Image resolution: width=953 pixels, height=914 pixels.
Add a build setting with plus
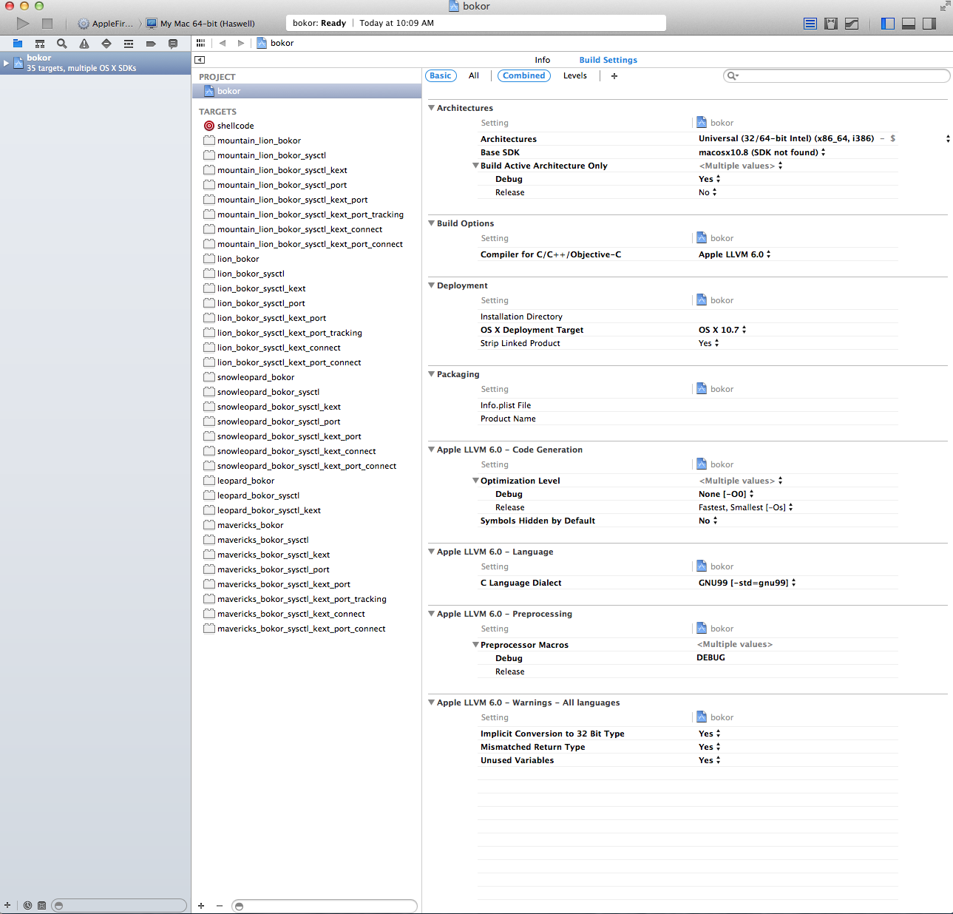(x=614, y=76)
